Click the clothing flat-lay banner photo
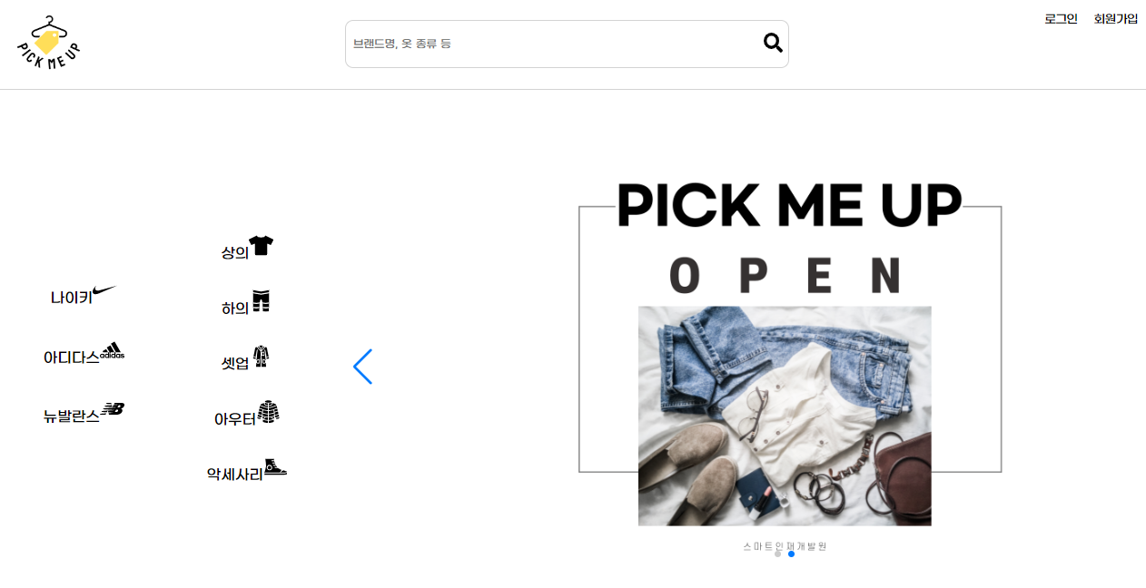Screen dimensions: 1146x588 (785, 416)
